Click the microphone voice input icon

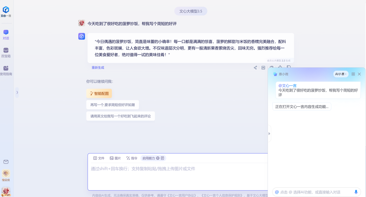pyautogui.click(x=356, y=192)
